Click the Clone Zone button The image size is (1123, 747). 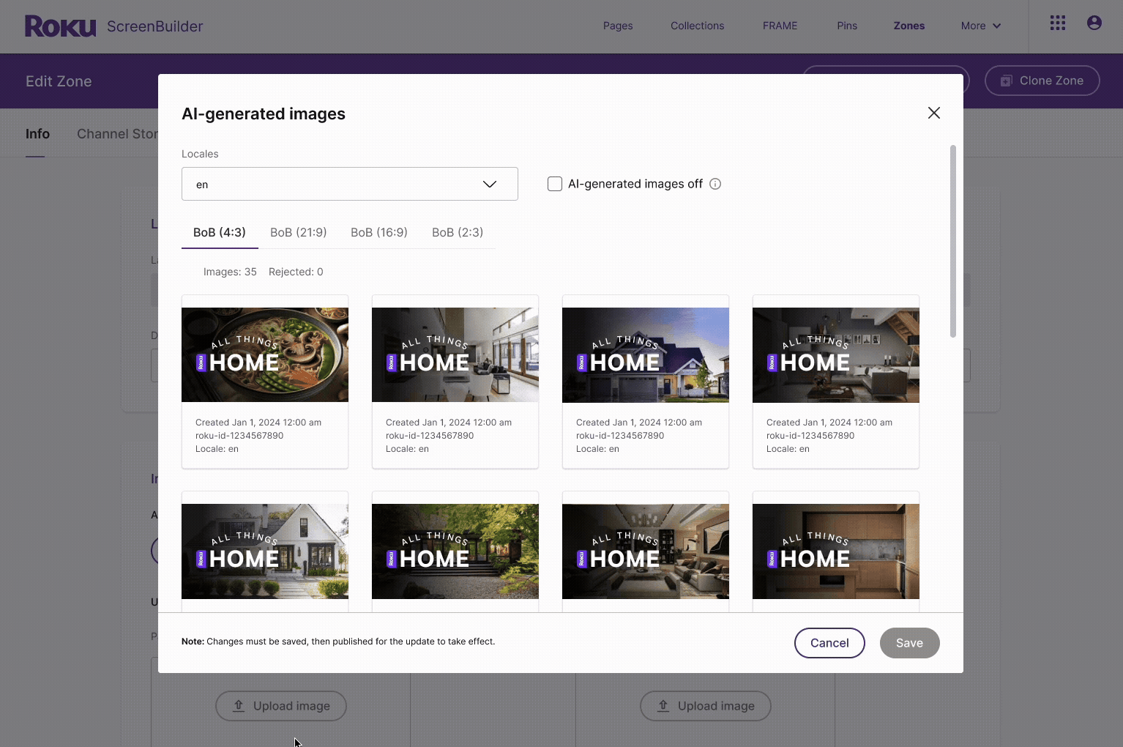[1042, 81]
